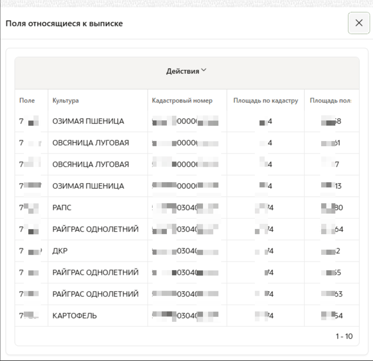Screen dimensions: 373x361
Task: Click the Поле column header
Action: pos(27,100)
